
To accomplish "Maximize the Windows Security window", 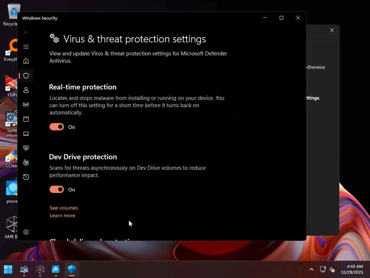I will coord(281,18).
